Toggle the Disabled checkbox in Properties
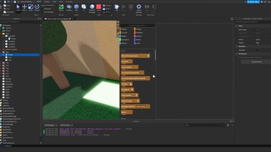Screen dimensions: 271x152 pyautogui.click(x=257, y=50)
